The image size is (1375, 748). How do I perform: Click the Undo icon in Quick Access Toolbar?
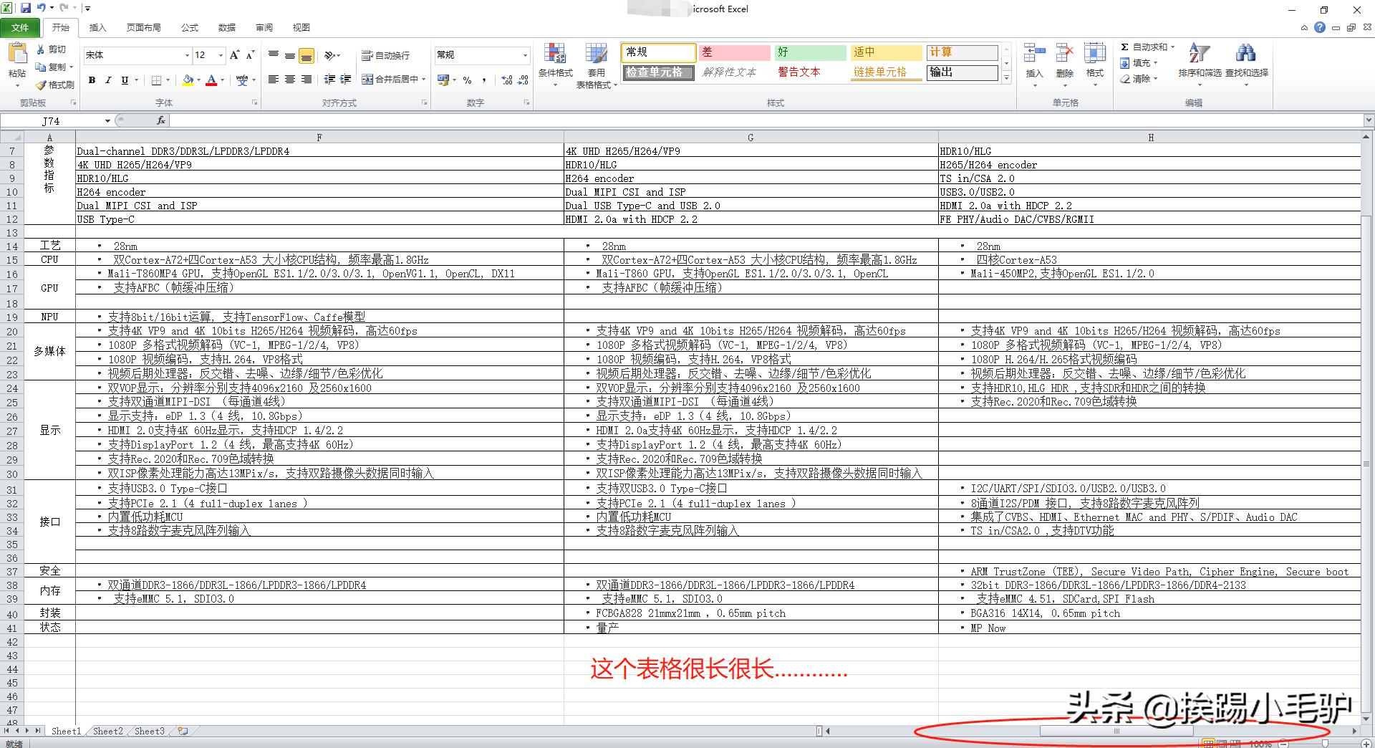(x=41, y=8)
